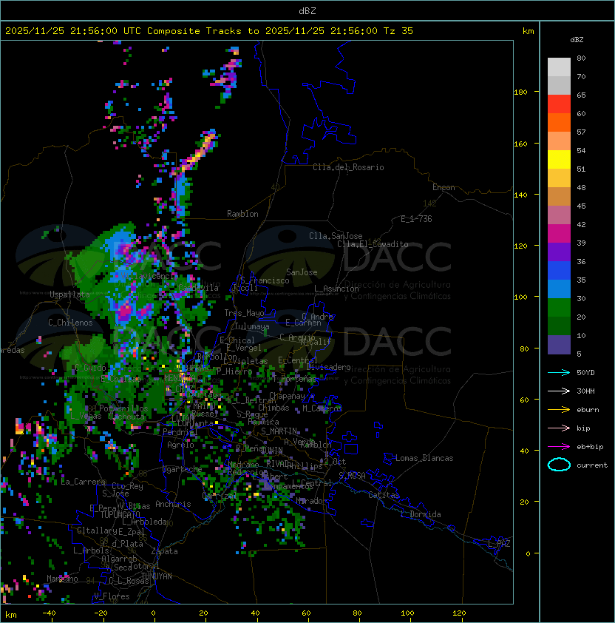Click the yellow eburn arrow in legend
Screen dimensions: 615x623
(x=559, y=410)
